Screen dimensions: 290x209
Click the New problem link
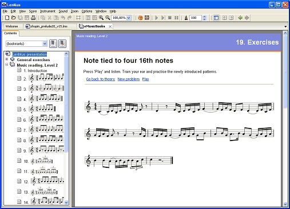(129, 79)
